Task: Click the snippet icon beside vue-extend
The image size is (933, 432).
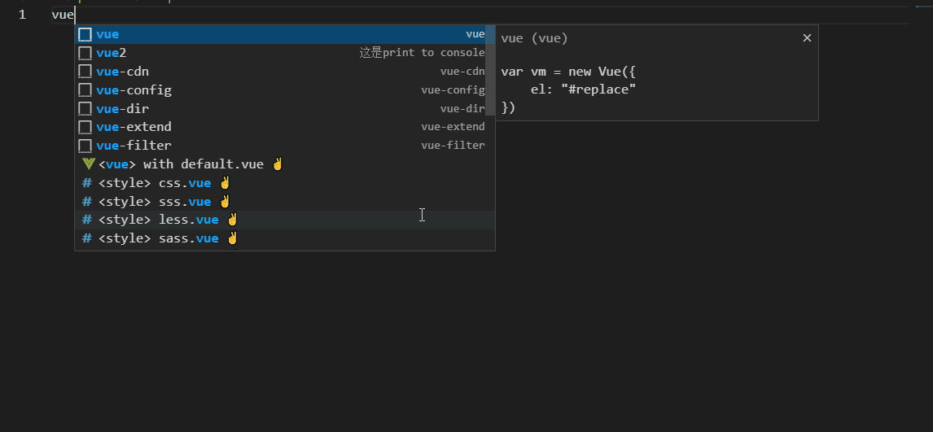Action: click(x=85, y=127)
